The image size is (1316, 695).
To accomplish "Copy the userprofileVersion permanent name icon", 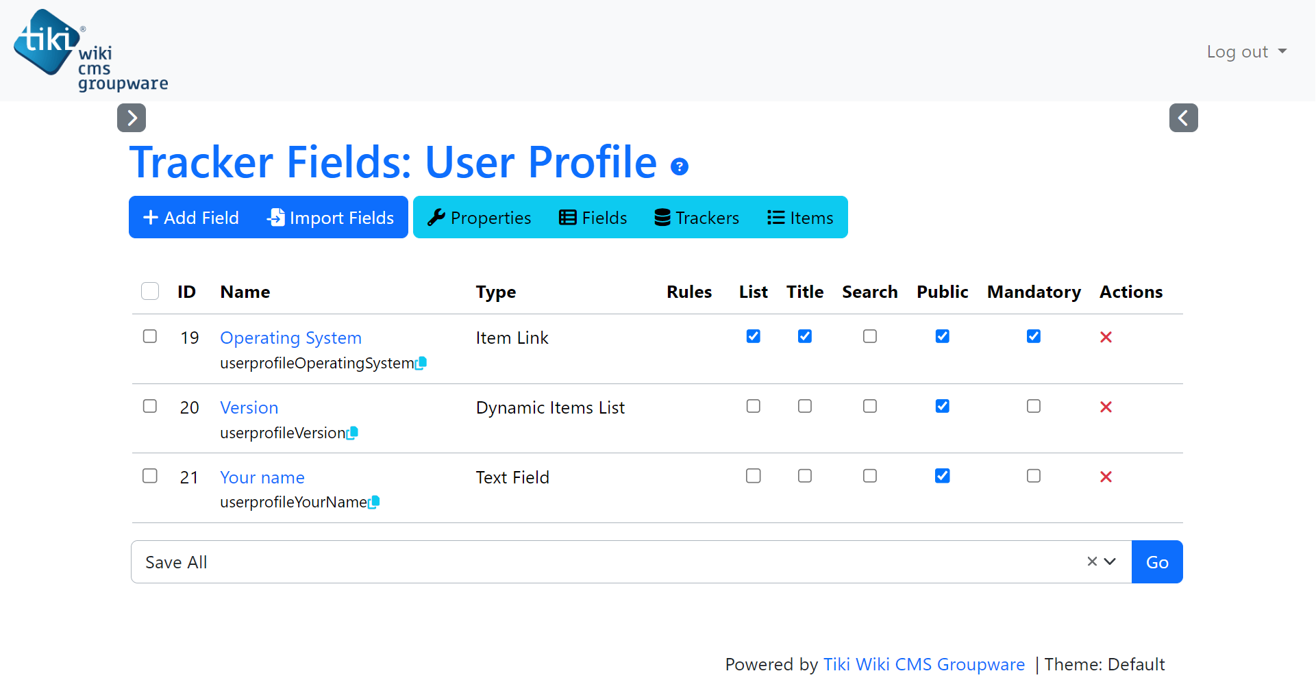I will [353, 433].
